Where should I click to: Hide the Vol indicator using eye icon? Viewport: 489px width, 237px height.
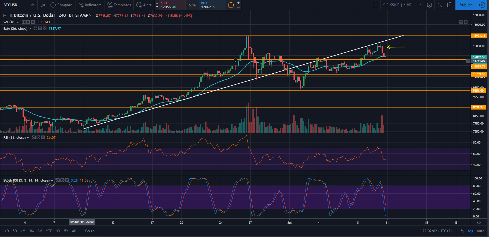coord(24,22)
